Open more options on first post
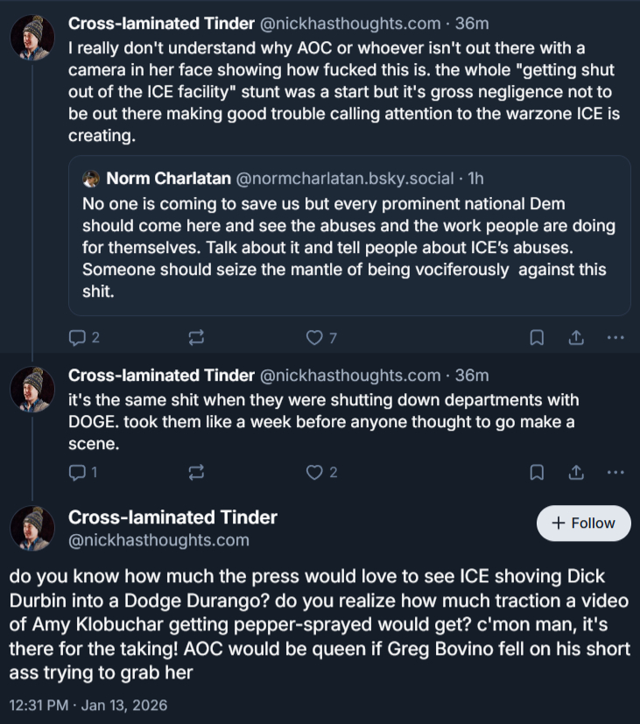The image size is (640, 724). tap(615, 337)
